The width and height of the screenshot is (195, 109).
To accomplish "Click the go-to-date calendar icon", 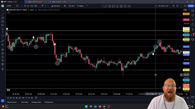I will (x=36, y=98).
